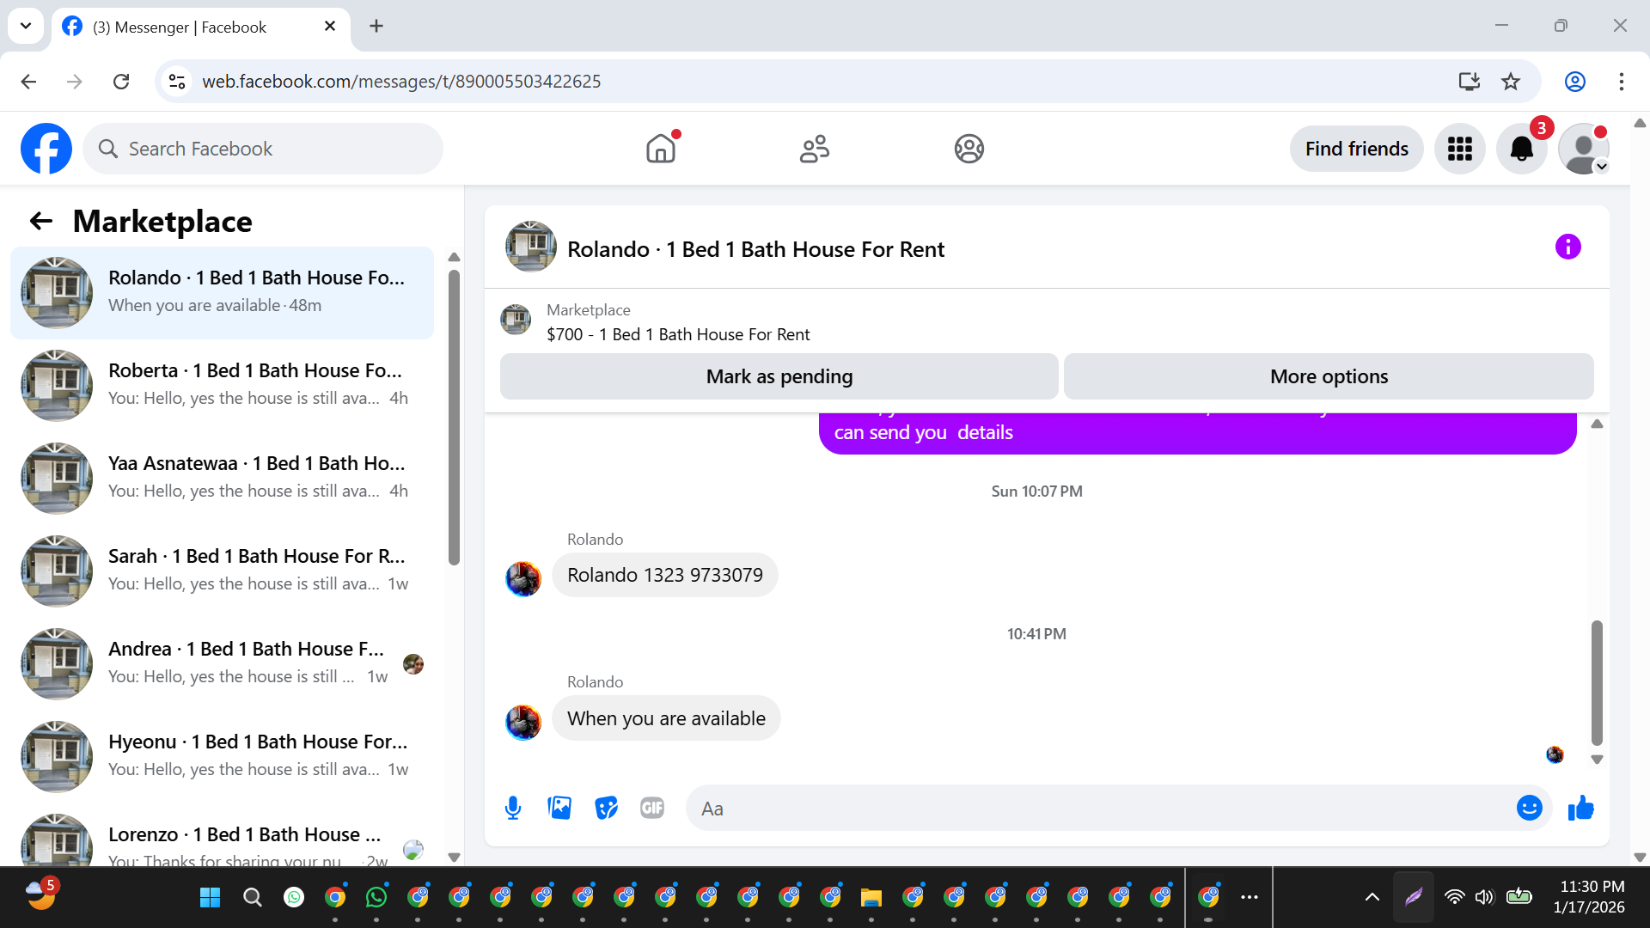Click the chat message scrollbar thumb

1597,682
